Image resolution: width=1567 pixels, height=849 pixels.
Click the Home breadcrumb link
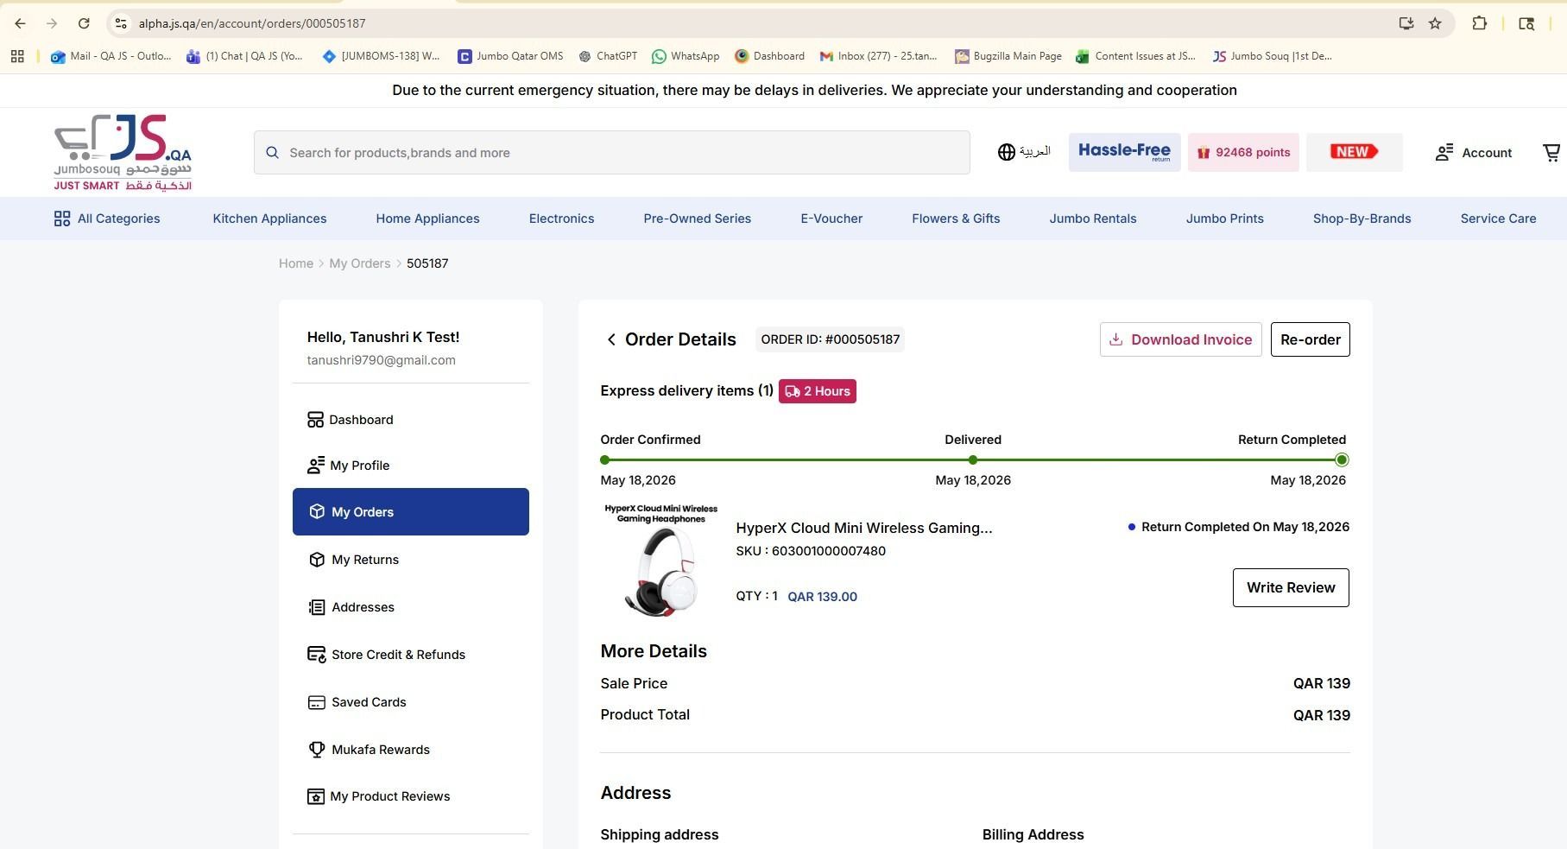pos(296,263)
